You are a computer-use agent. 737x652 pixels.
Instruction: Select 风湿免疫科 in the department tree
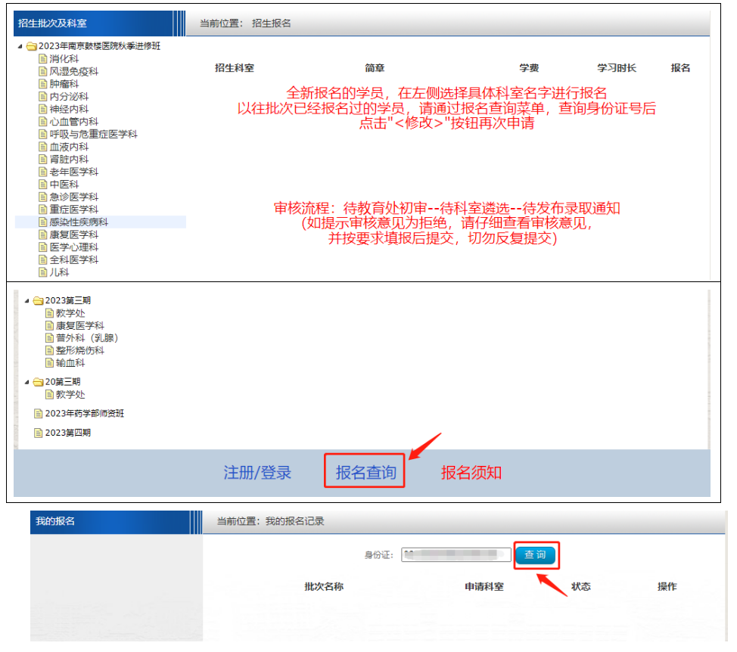[x=74, y=71]
